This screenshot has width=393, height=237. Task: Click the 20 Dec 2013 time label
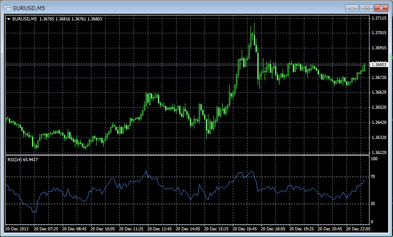tap(17, 229)
